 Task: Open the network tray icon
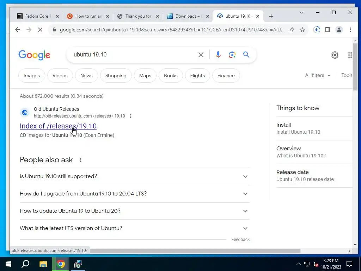tap(307, 264)
